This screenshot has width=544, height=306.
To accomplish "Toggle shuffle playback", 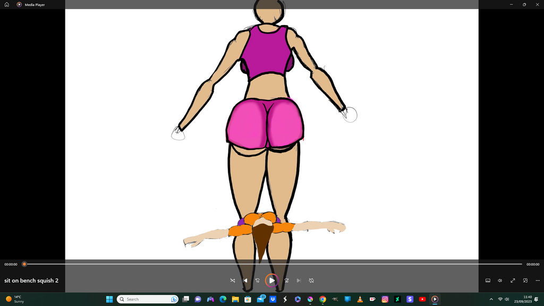I will tap(233, 280).
